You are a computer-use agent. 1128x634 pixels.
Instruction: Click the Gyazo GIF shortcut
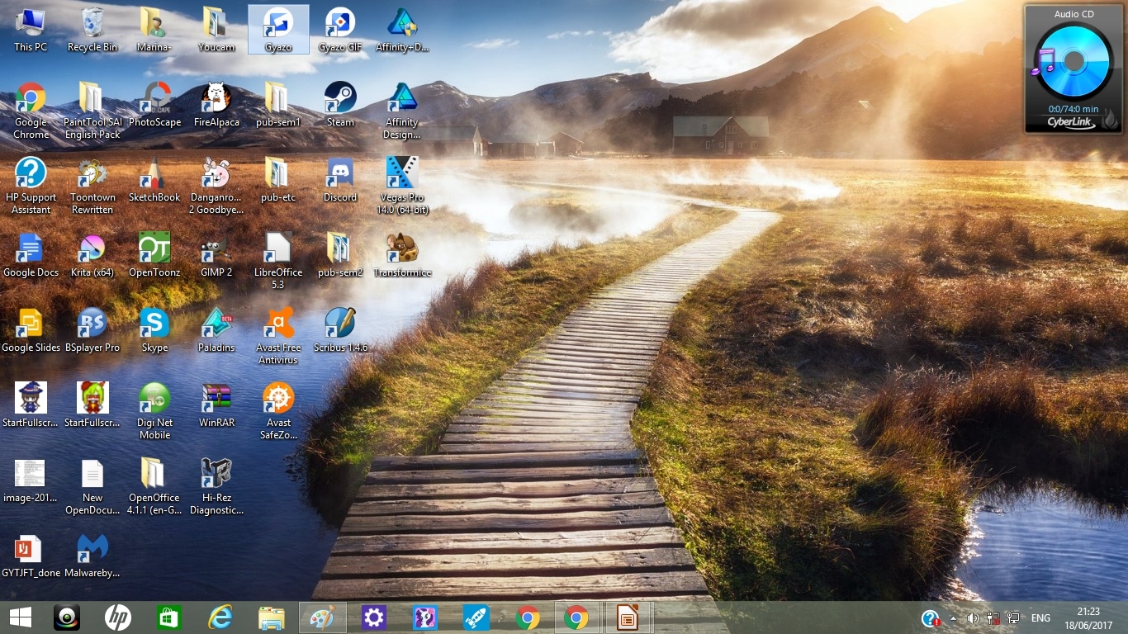tap(340, 30)
